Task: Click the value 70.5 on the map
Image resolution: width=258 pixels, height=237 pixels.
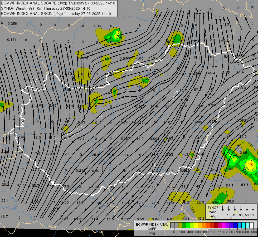Action: pos(51,154)
